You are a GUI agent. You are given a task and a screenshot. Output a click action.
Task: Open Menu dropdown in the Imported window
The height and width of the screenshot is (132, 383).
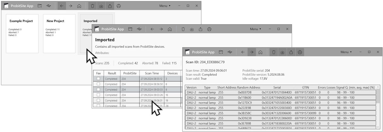coord(255,29)
